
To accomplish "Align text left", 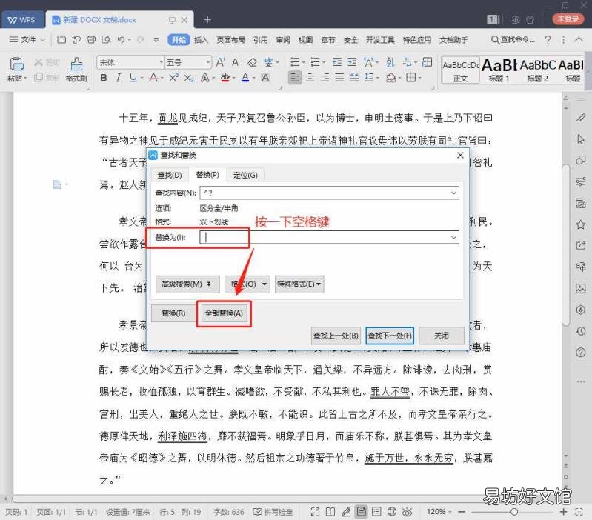I will [295, 78].
